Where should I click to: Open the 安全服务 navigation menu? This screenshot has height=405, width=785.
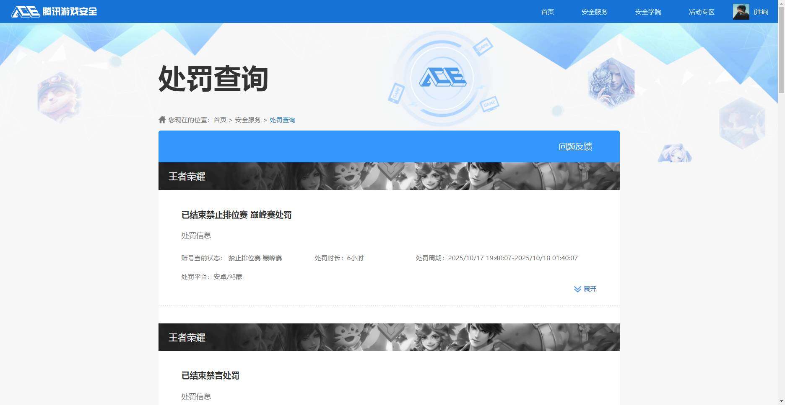[x=595, y=12]
